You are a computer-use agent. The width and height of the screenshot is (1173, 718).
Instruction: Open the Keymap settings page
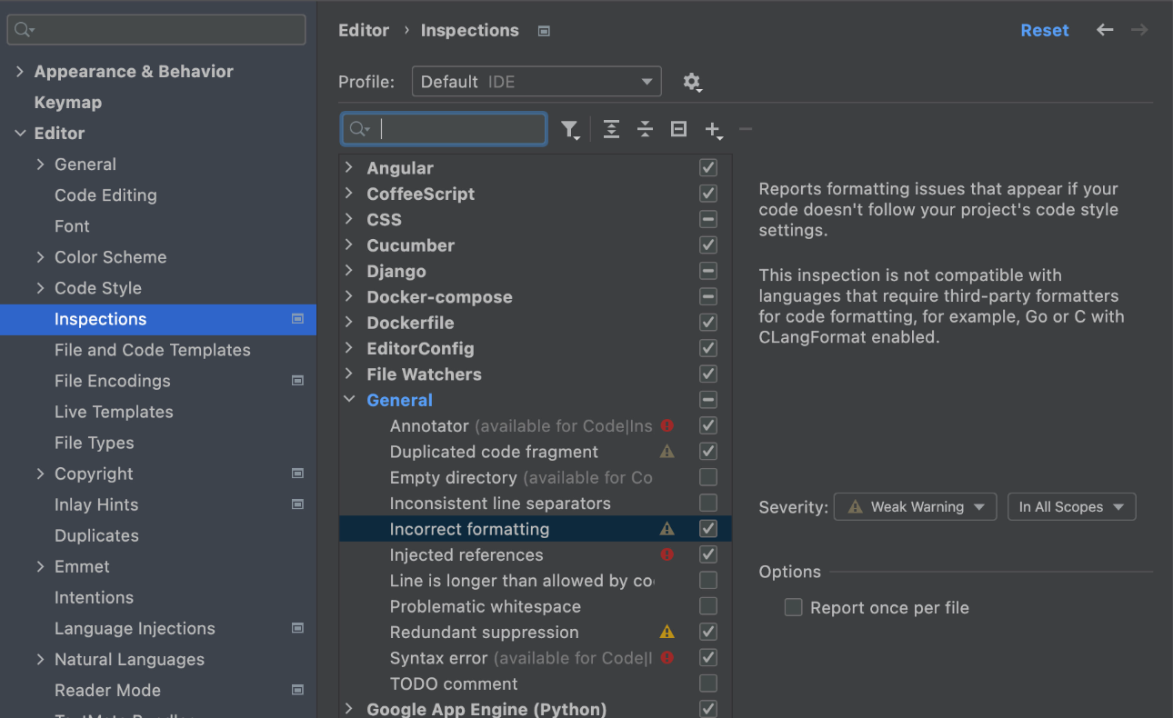[68, 103]
